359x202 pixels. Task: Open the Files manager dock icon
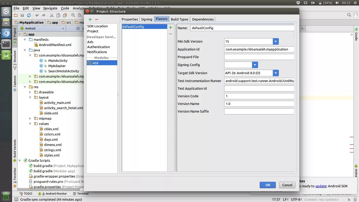click(x=6, y=22)
